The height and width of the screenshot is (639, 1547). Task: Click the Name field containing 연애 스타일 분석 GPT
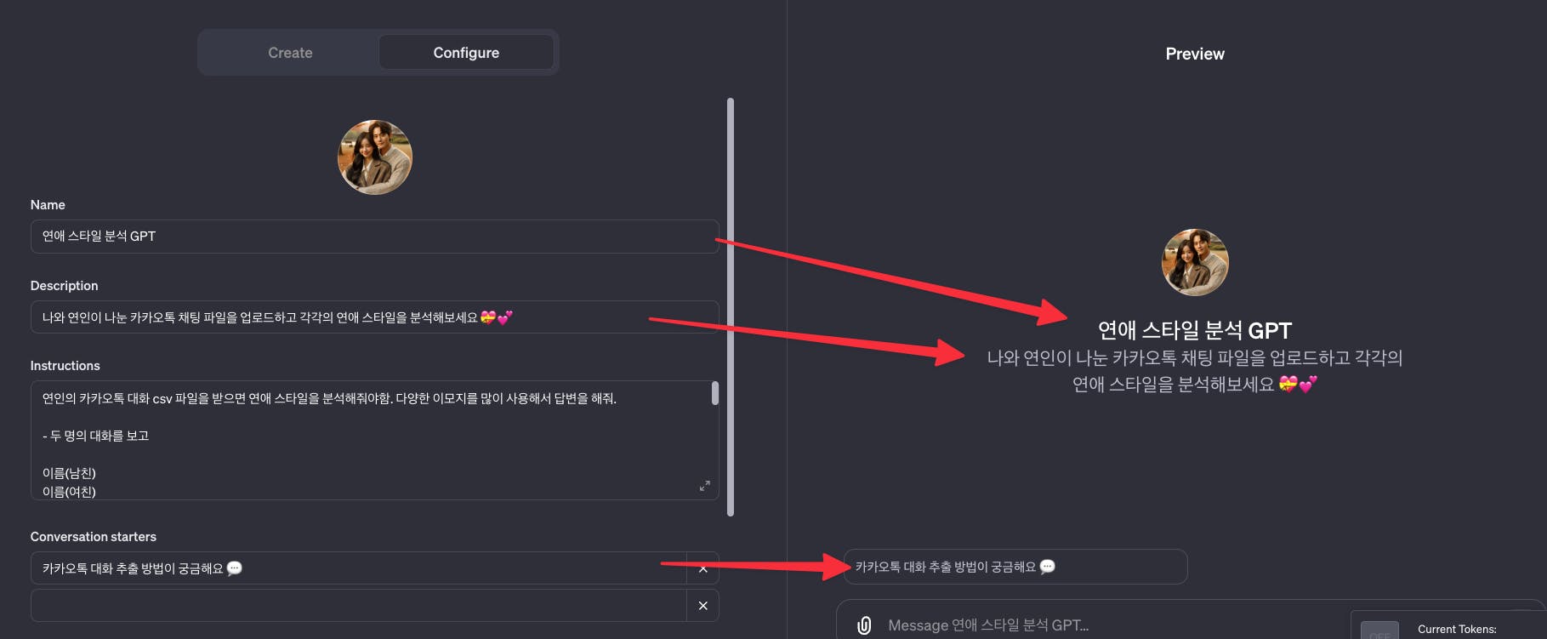(375, 237)
